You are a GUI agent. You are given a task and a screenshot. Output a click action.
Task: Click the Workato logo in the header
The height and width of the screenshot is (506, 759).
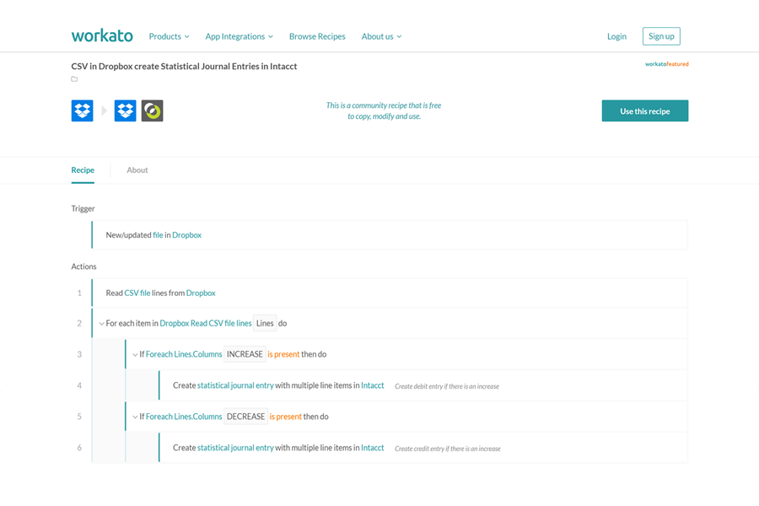(x=102, y=36)
